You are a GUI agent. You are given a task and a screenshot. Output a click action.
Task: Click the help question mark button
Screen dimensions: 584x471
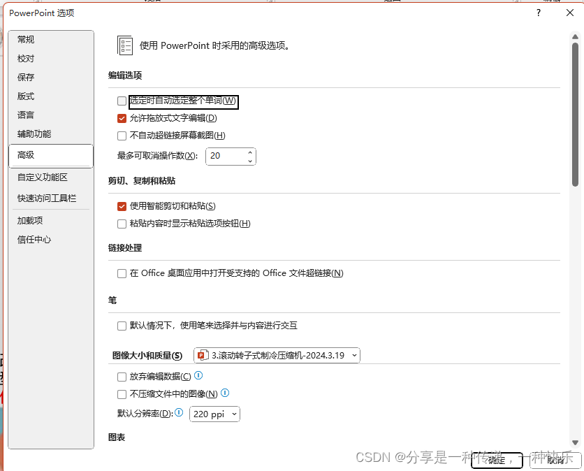[x=539, y=13]
